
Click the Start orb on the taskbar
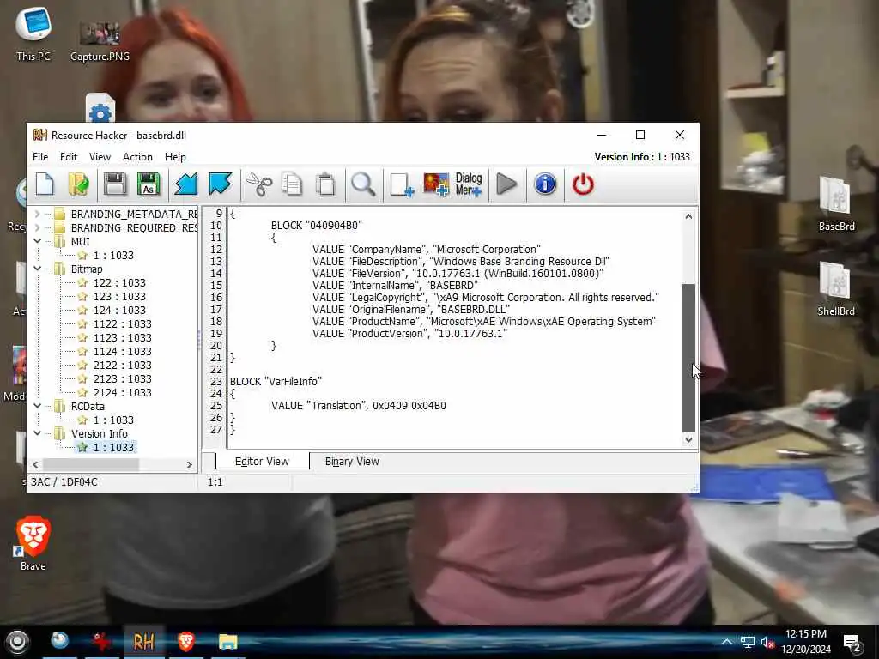tap(17, 642)
